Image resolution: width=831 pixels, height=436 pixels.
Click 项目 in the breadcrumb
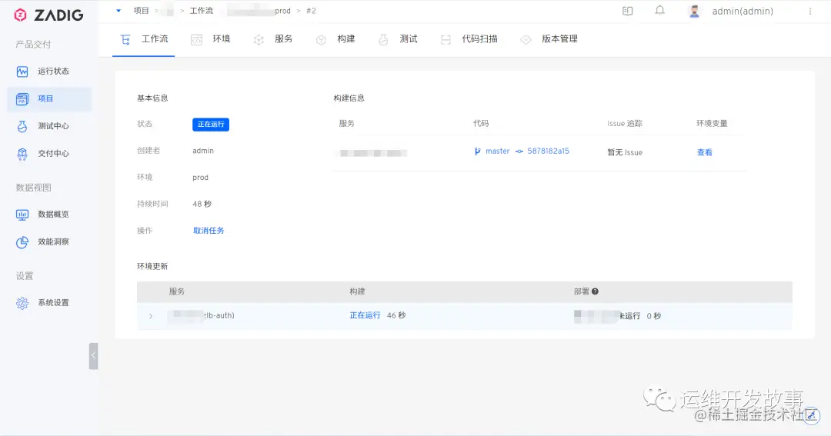[x=141, y=11]
